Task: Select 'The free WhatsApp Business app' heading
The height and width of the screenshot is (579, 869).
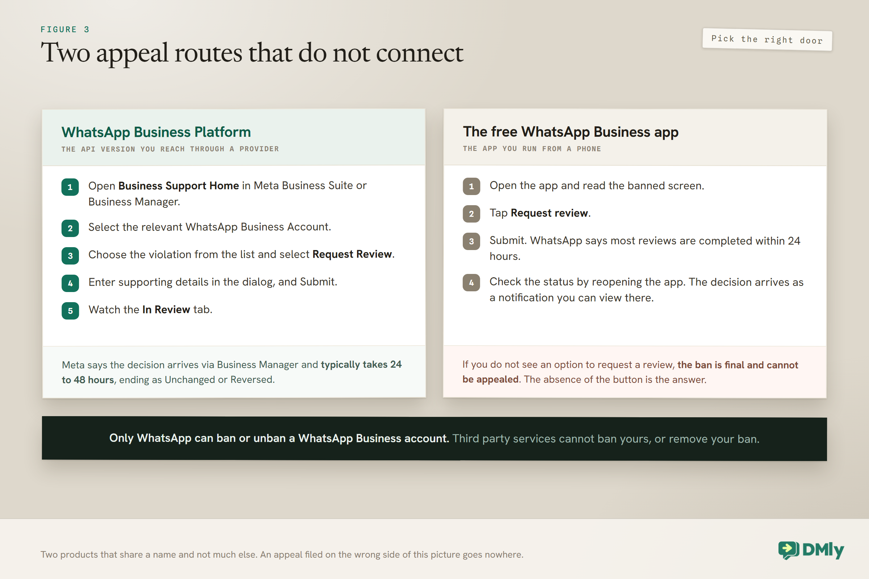Action: click(571, 132)
